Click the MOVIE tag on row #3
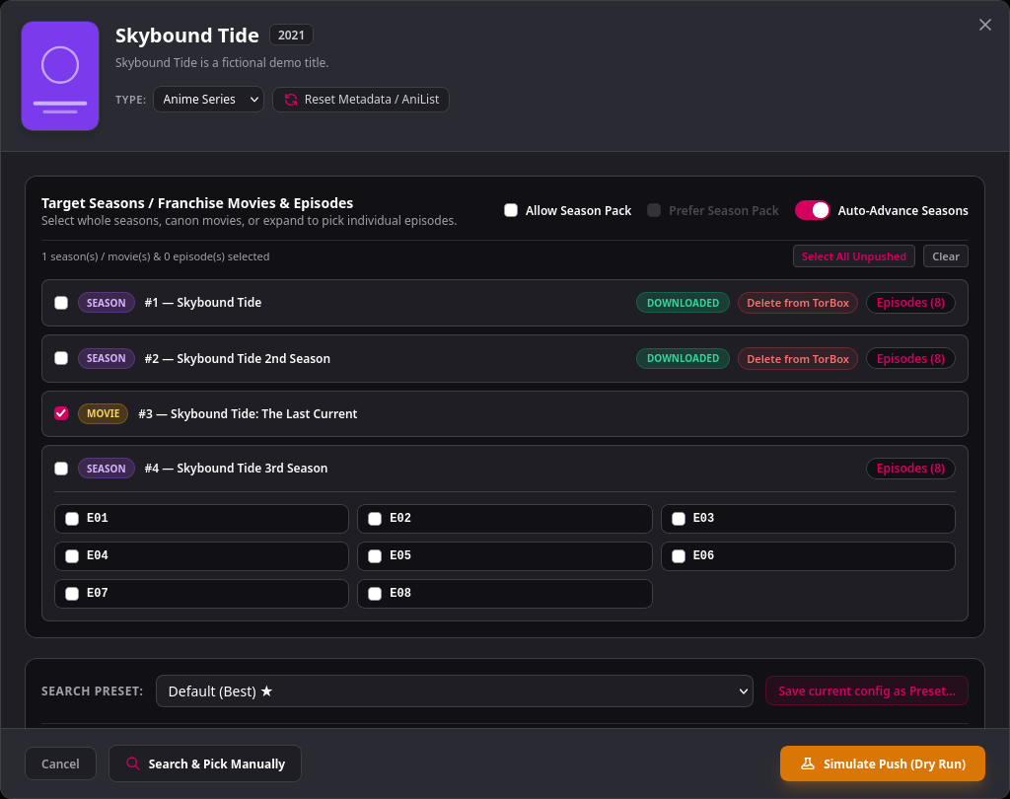Image resolution: width=1010 pixels, height=799 pixels. pyautogui.click(x=103, y=413)
